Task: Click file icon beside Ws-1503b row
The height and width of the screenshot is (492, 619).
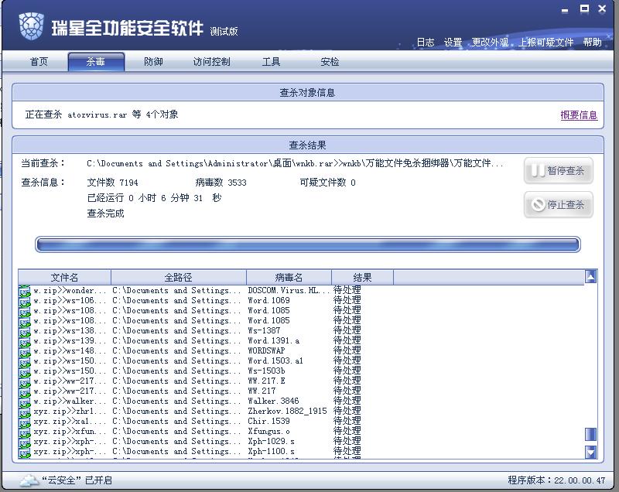Action: tap(25, 371)
